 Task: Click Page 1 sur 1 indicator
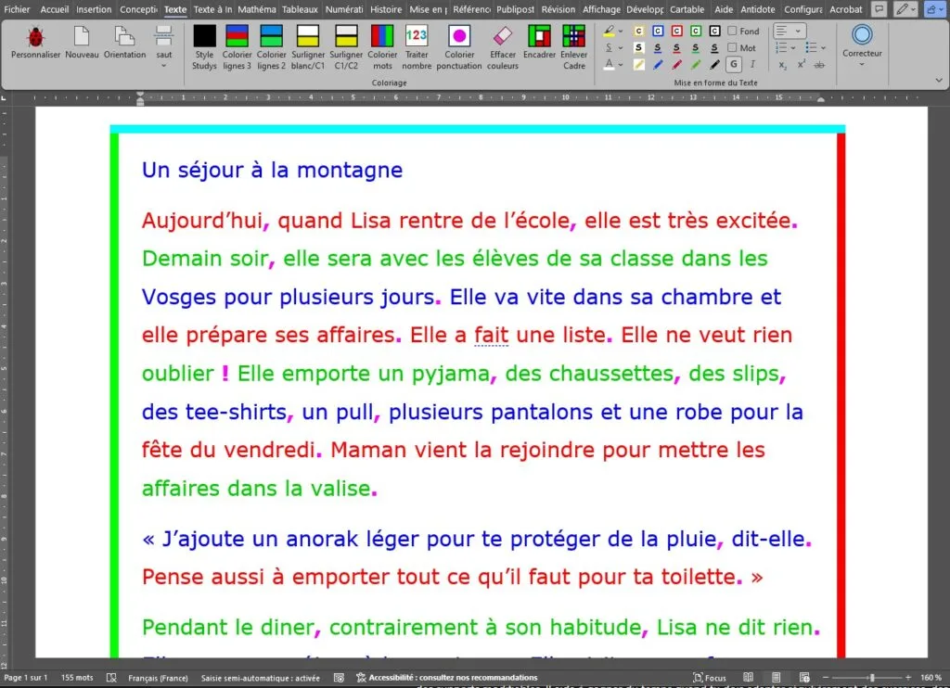[x=25, y=678]
